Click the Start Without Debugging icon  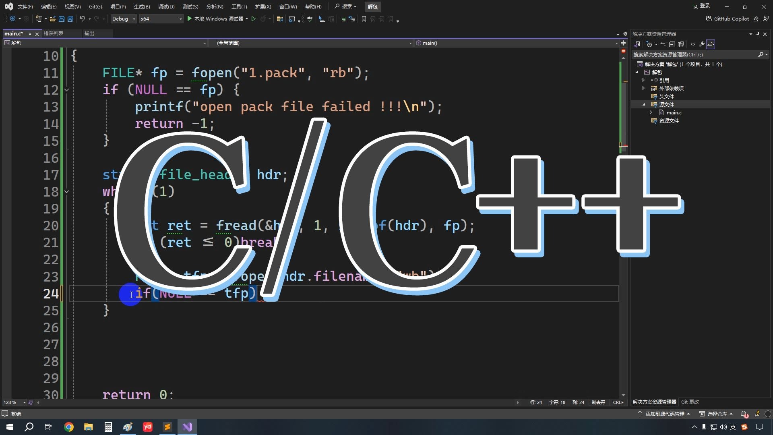(254, 19)
